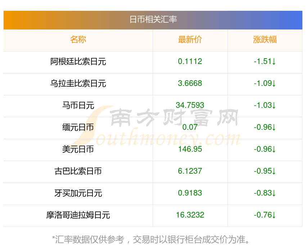The width and height of the screenshot is (306, 251).
Task: Select the 马币日元 row name
Action: tap(78, 105)
